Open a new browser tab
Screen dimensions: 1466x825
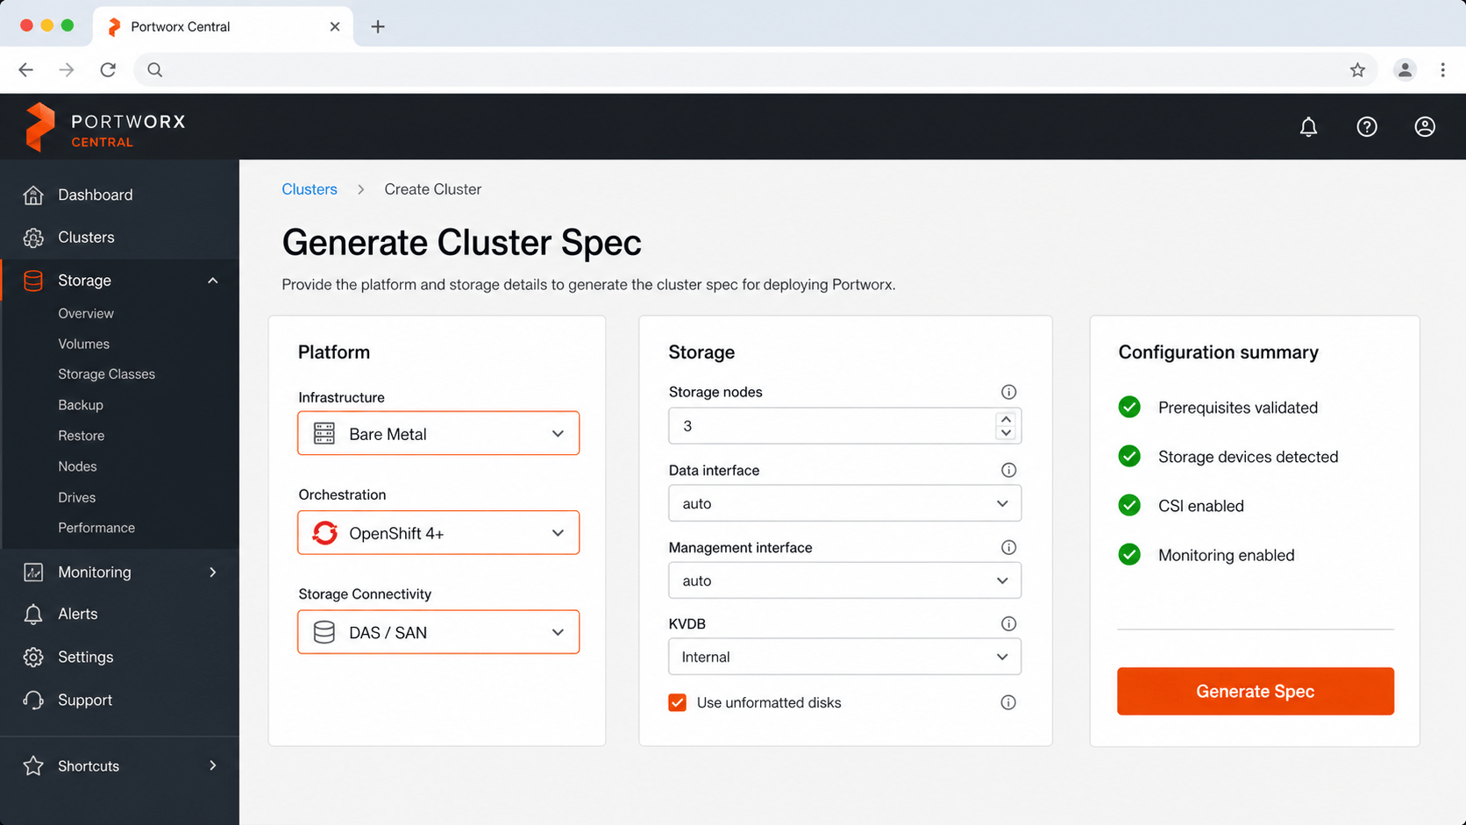(378, 26)
